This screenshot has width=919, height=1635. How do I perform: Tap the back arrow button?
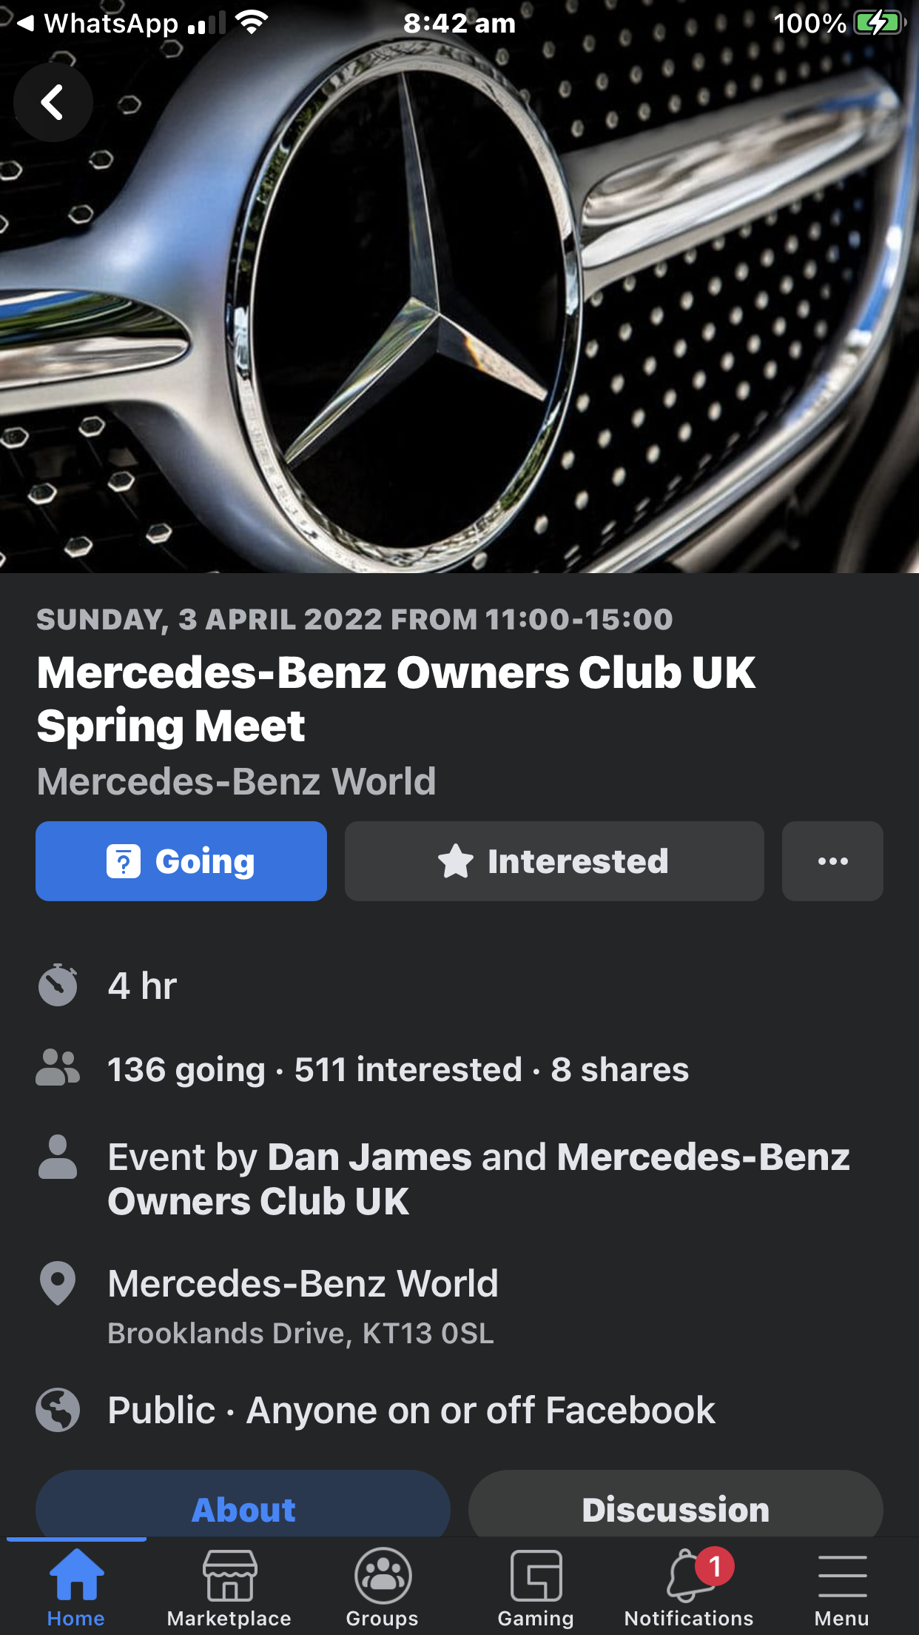[x=53, y=102]
